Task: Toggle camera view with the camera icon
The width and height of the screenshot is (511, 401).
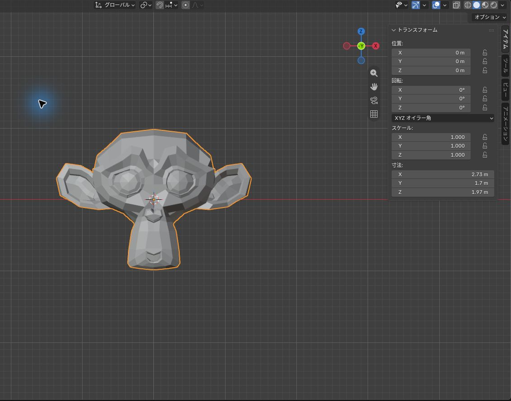Action: (374, 100)
